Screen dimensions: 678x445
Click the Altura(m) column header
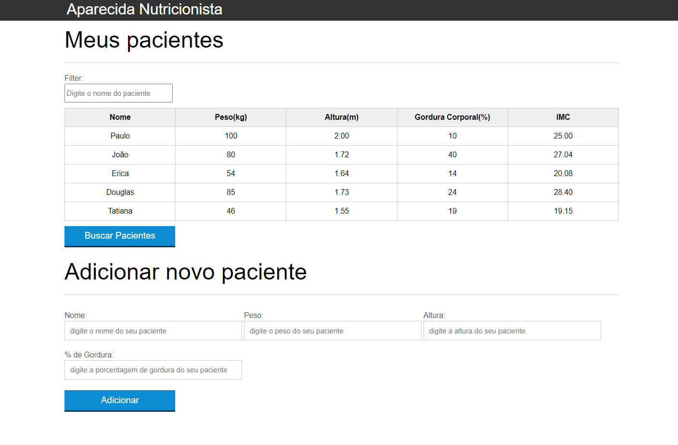tap(342, 117)
